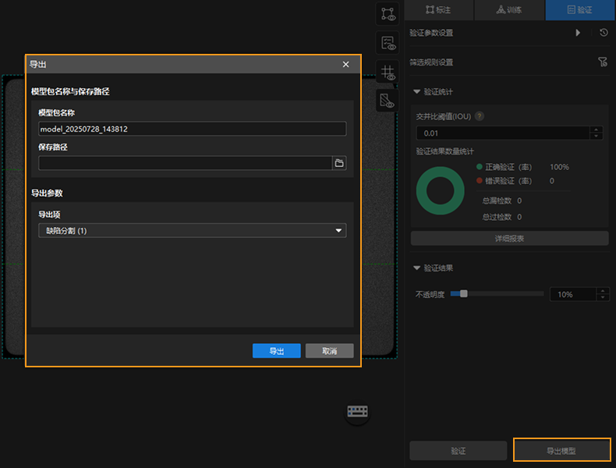Click the blue 导出 button
The width and height of the screenshot is (616, 468).
pyautogui.click(x=276, y=351)
